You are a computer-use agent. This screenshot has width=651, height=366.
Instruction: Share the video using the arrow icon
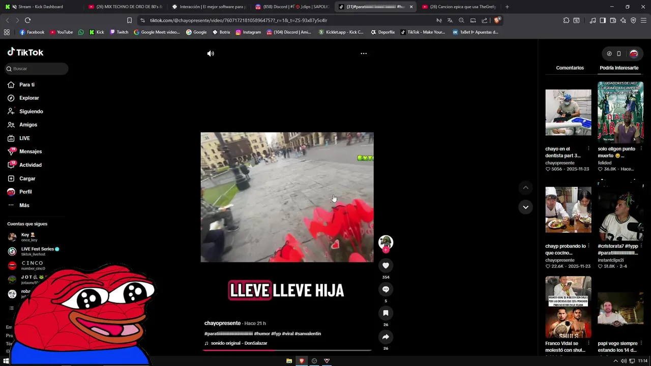click(386, 337)
